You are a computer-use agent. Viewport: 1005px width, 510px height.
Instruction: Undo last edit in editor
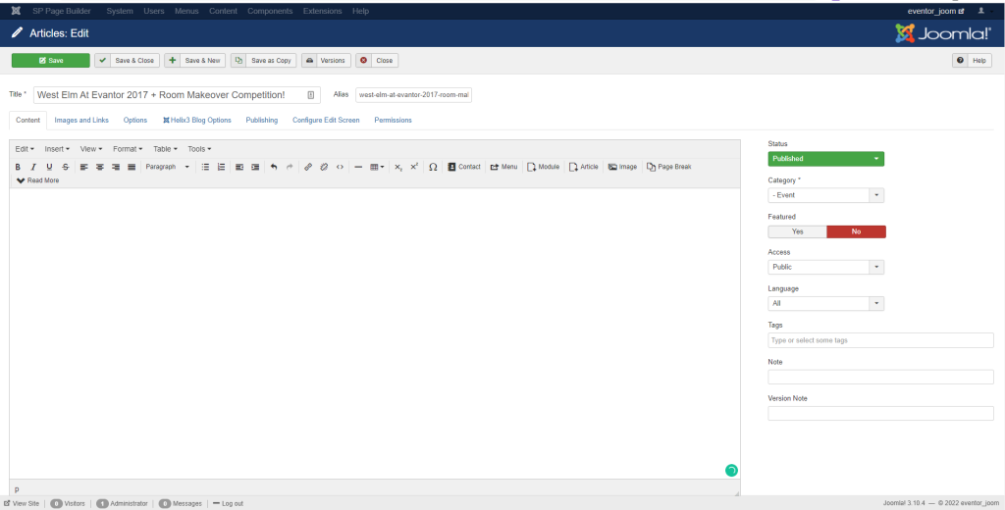(274, 167)
